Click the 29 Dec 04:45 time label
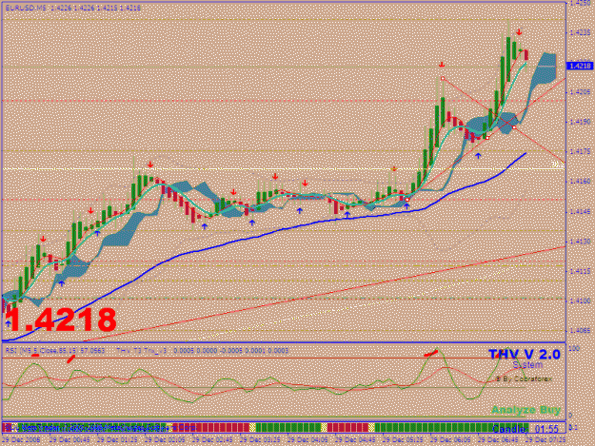 pos(355,440)
